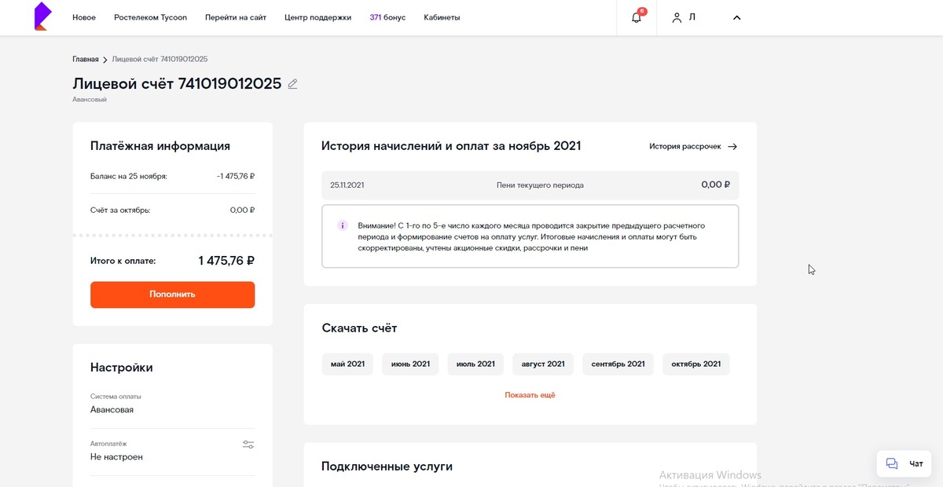The height and width of the screenshot is (487, 943).
Task: Open Центр поддержки menu item
Action: (x=317, y=17)
